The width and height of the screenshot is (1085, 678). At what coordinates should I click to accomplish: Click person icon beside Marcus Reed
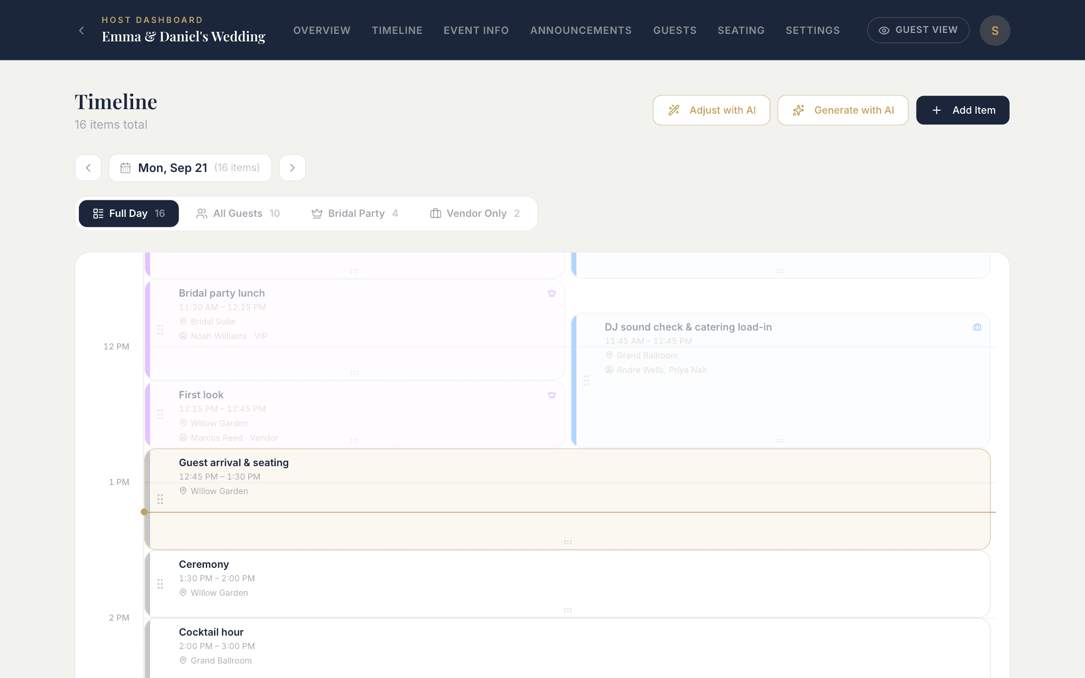click(x=183, y=438)
